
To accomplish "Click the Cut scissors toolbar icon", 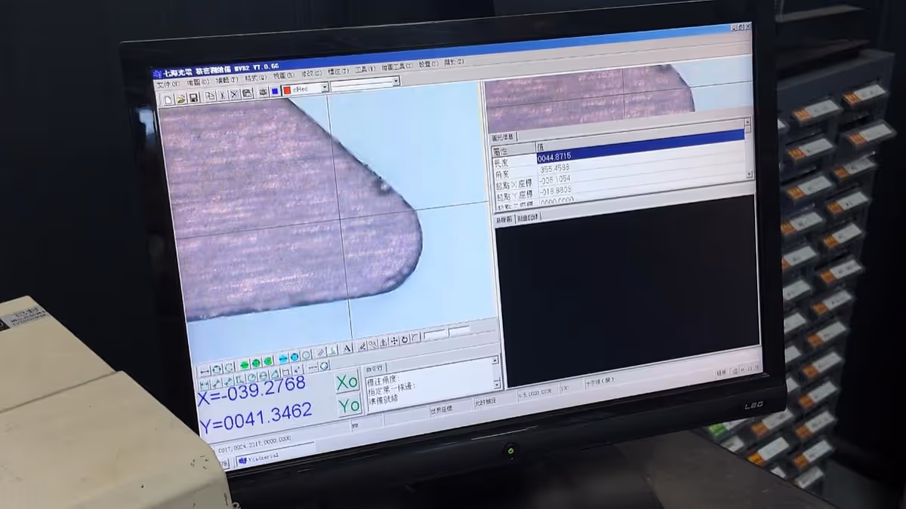I will click(x=223, y=95).
